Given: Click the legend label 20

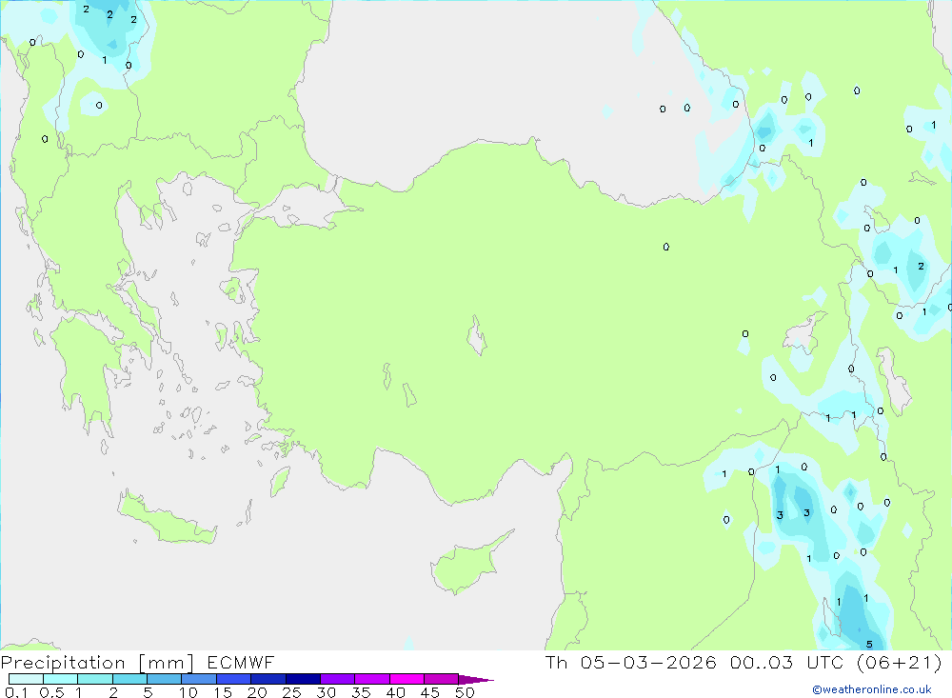Looking at the screenshot, I should coord(257,692).
